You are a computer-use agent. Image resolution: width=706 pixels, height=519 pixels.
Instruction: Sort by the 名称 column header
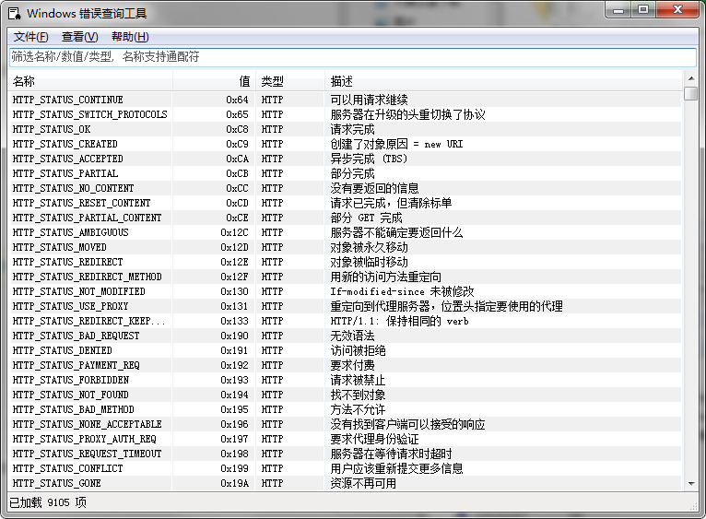point(90,81)
